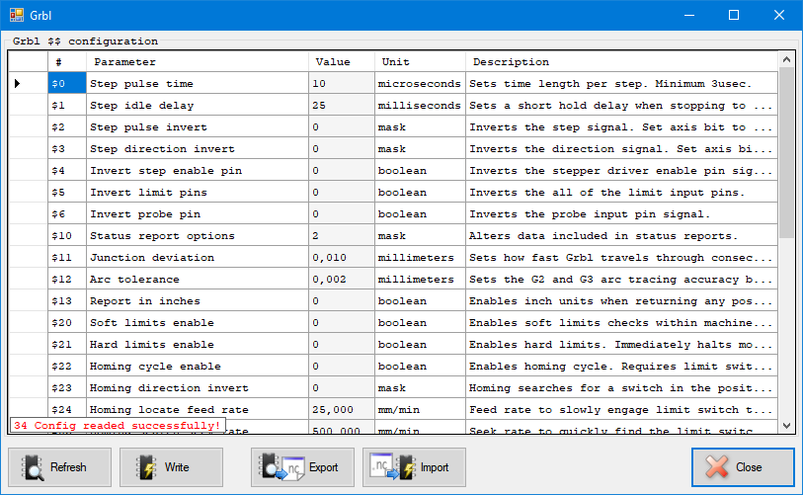The image size is (803, 495).
Task: Click the $22 row number cell
Action: 67,367
